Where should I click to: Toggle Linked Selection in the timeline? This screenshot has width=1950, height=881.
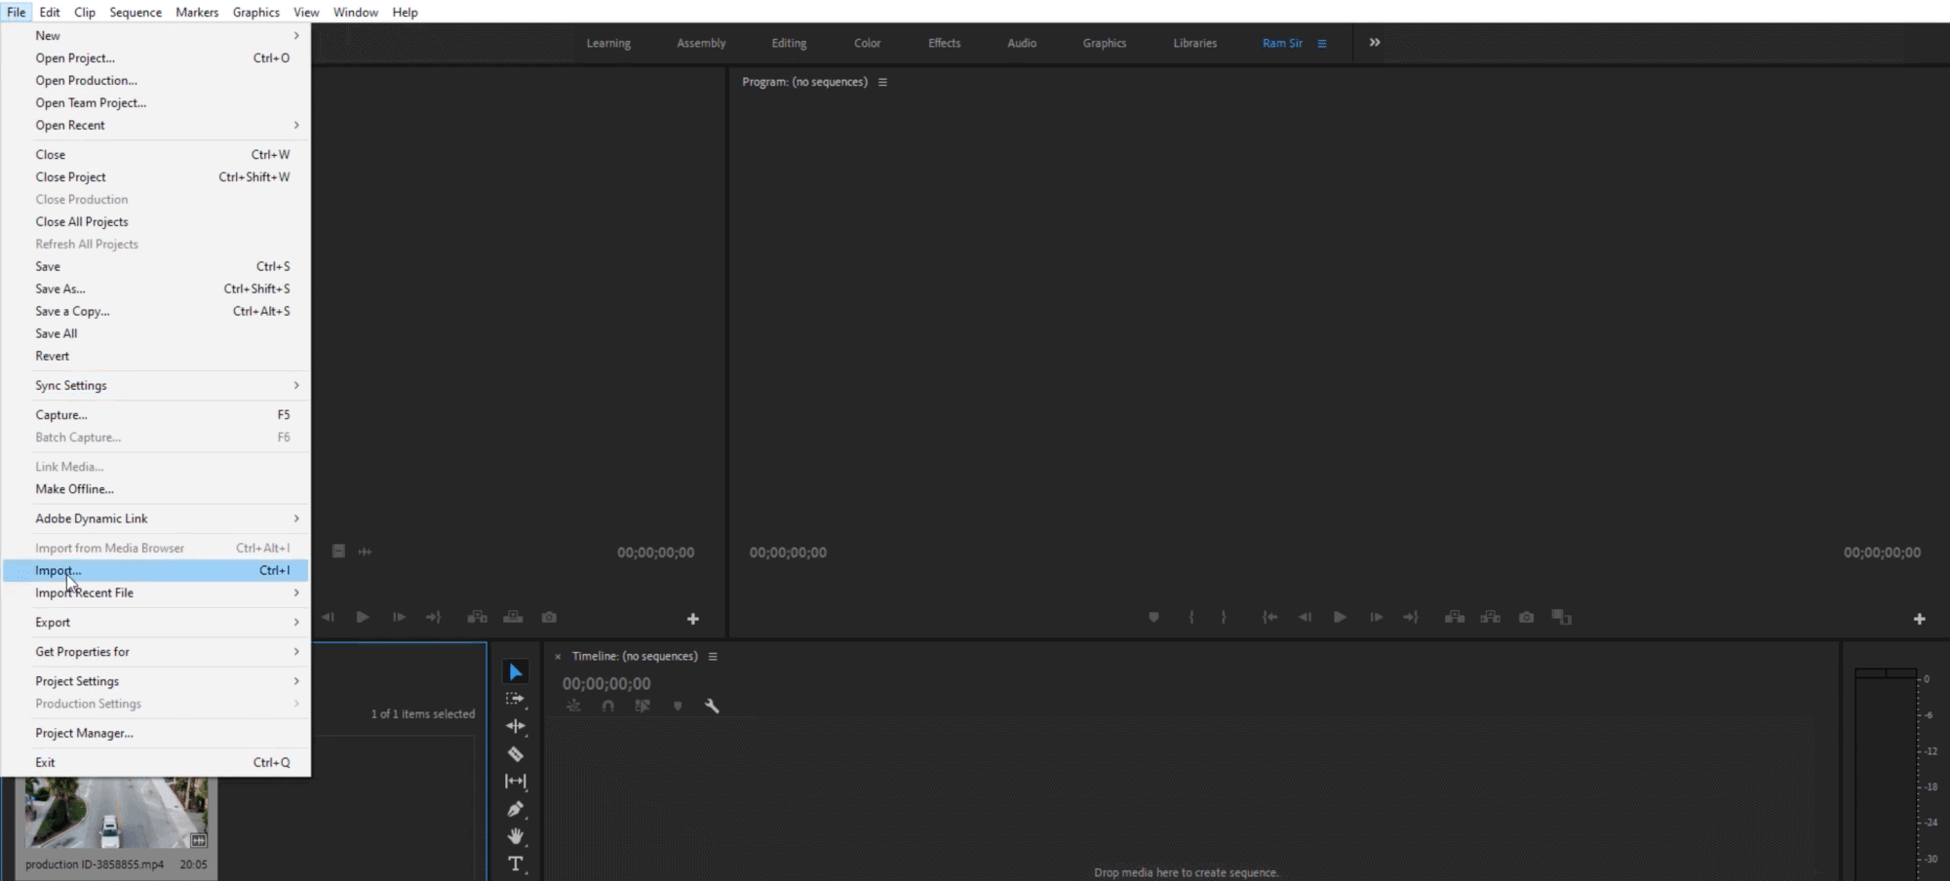tap(643, 707)
